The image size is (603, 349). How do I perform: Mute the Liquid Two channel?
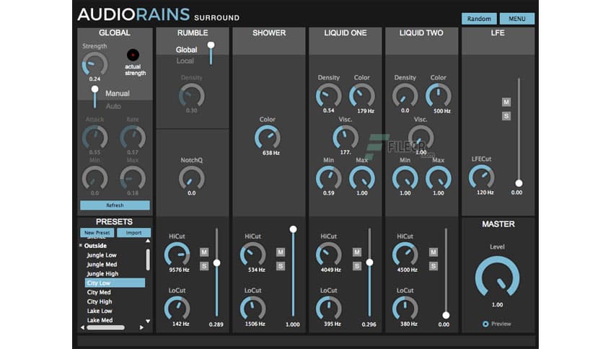click(433, 252)
